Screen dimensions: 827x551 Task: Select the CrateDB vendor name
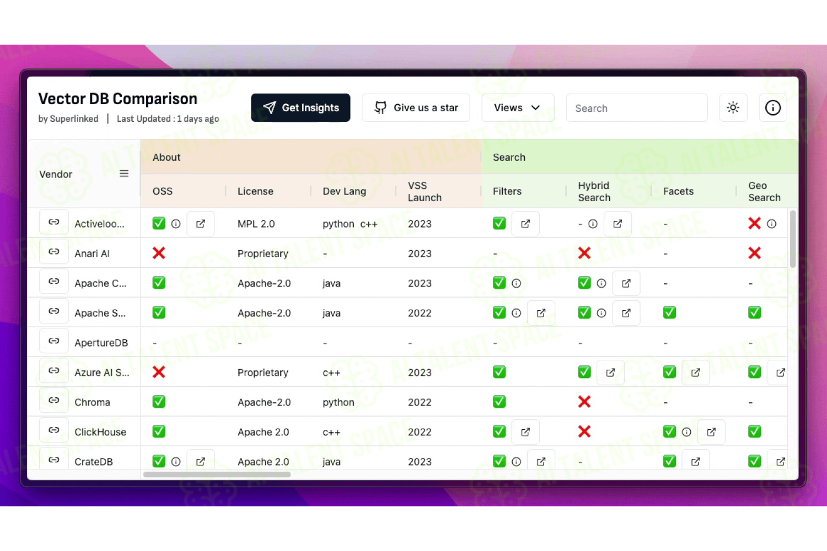pyautogui.click(x=94, y=462)
